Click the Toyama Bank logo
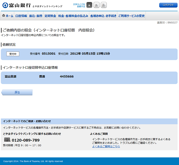 (x=17, y=5)
